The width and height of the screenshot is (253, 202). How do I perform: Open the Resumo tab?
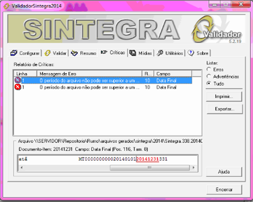83,53
